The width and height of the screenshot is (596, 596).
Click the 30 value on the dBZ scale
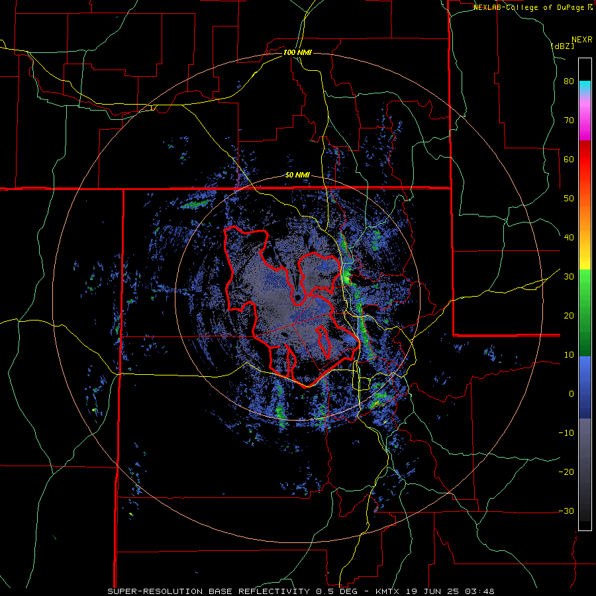[x=569, y=277]
